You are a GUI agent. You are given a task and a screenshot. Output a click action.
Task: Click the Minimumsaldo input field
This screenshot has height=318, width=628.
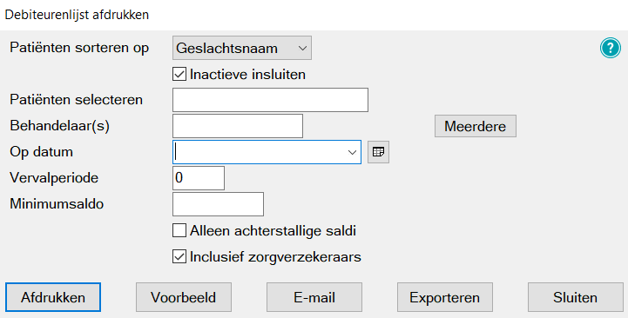[219, 204]
